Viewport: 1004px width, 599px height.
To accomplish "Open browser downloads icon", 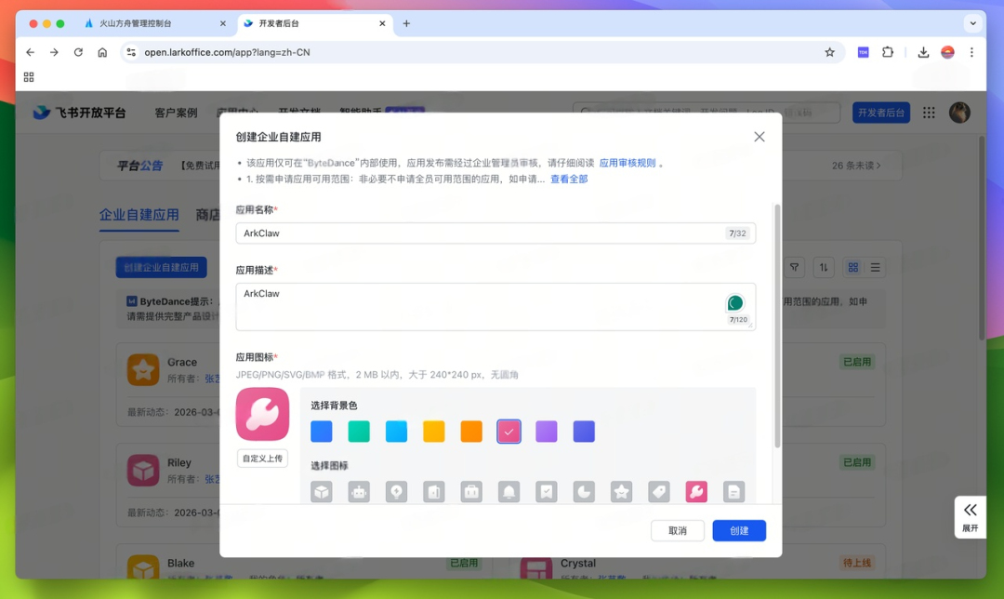I will pos(923,52).
